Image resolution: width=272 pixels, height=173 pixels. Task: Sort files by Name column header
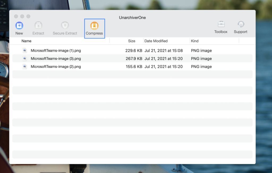coord(27,41)
